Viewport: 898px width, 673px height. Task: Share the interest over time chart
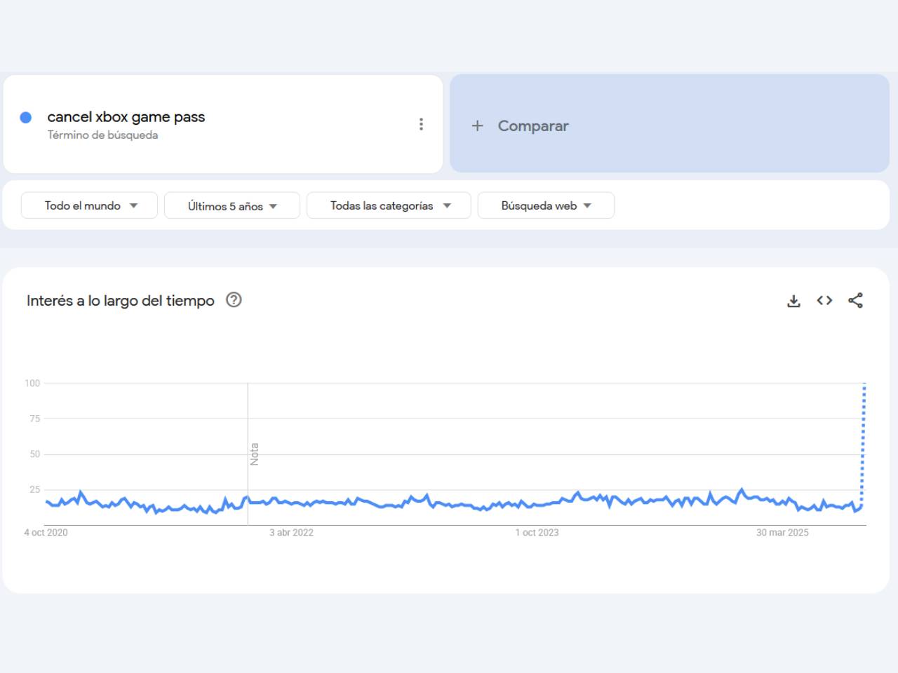855,301
